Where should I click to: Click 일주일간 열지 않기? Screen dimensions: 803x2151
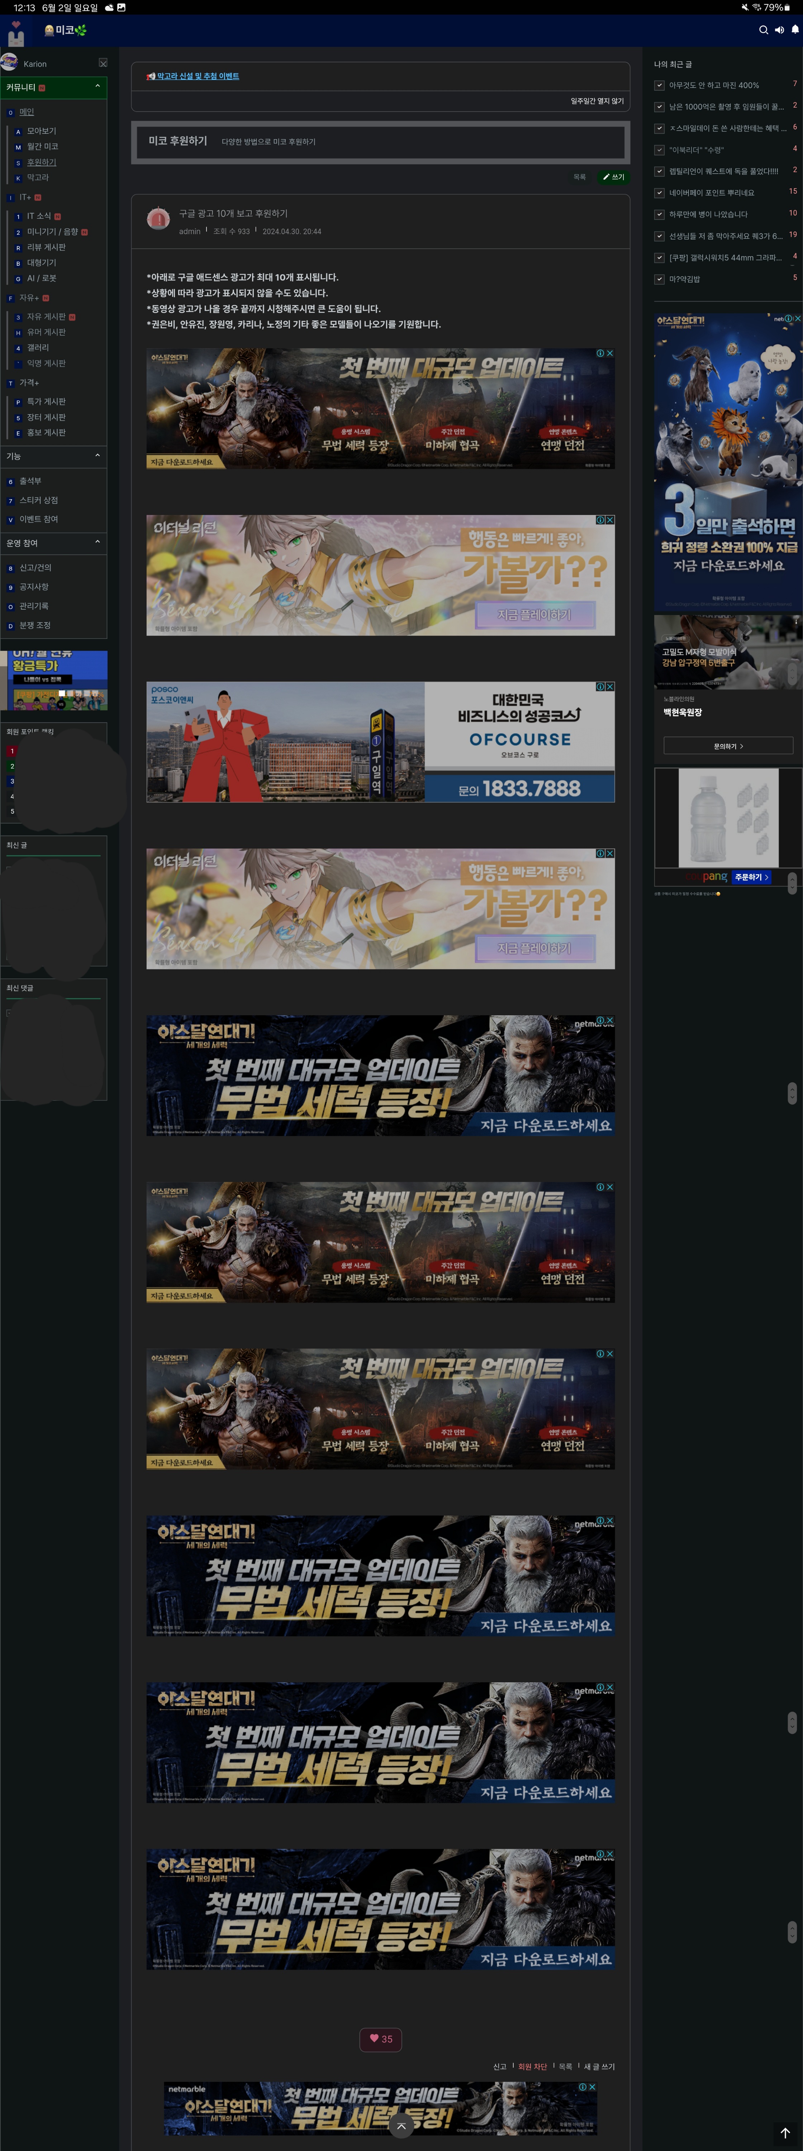[597, 101]
